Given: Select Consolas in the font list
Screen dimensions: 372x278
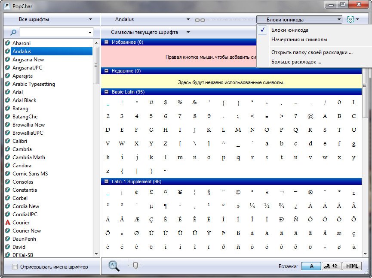Looking at the screenshot, I should click(x=23, y=182).
